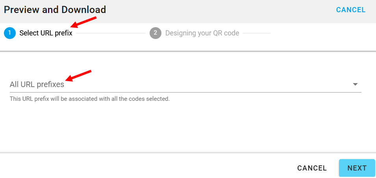
Task: Select the 'Select URL prefix' step label
Action: click(x=46, y=33)
